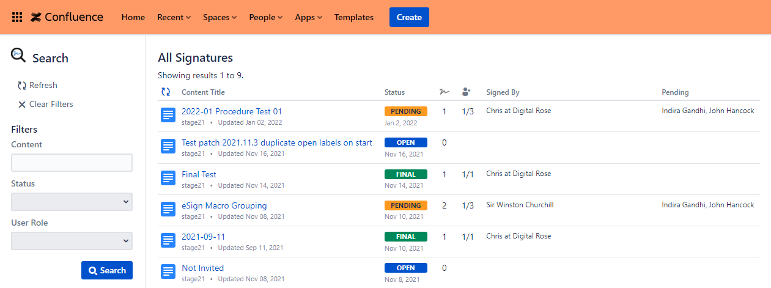Click page icon for 2022-01 Procedure Test 01

point(168,115)
